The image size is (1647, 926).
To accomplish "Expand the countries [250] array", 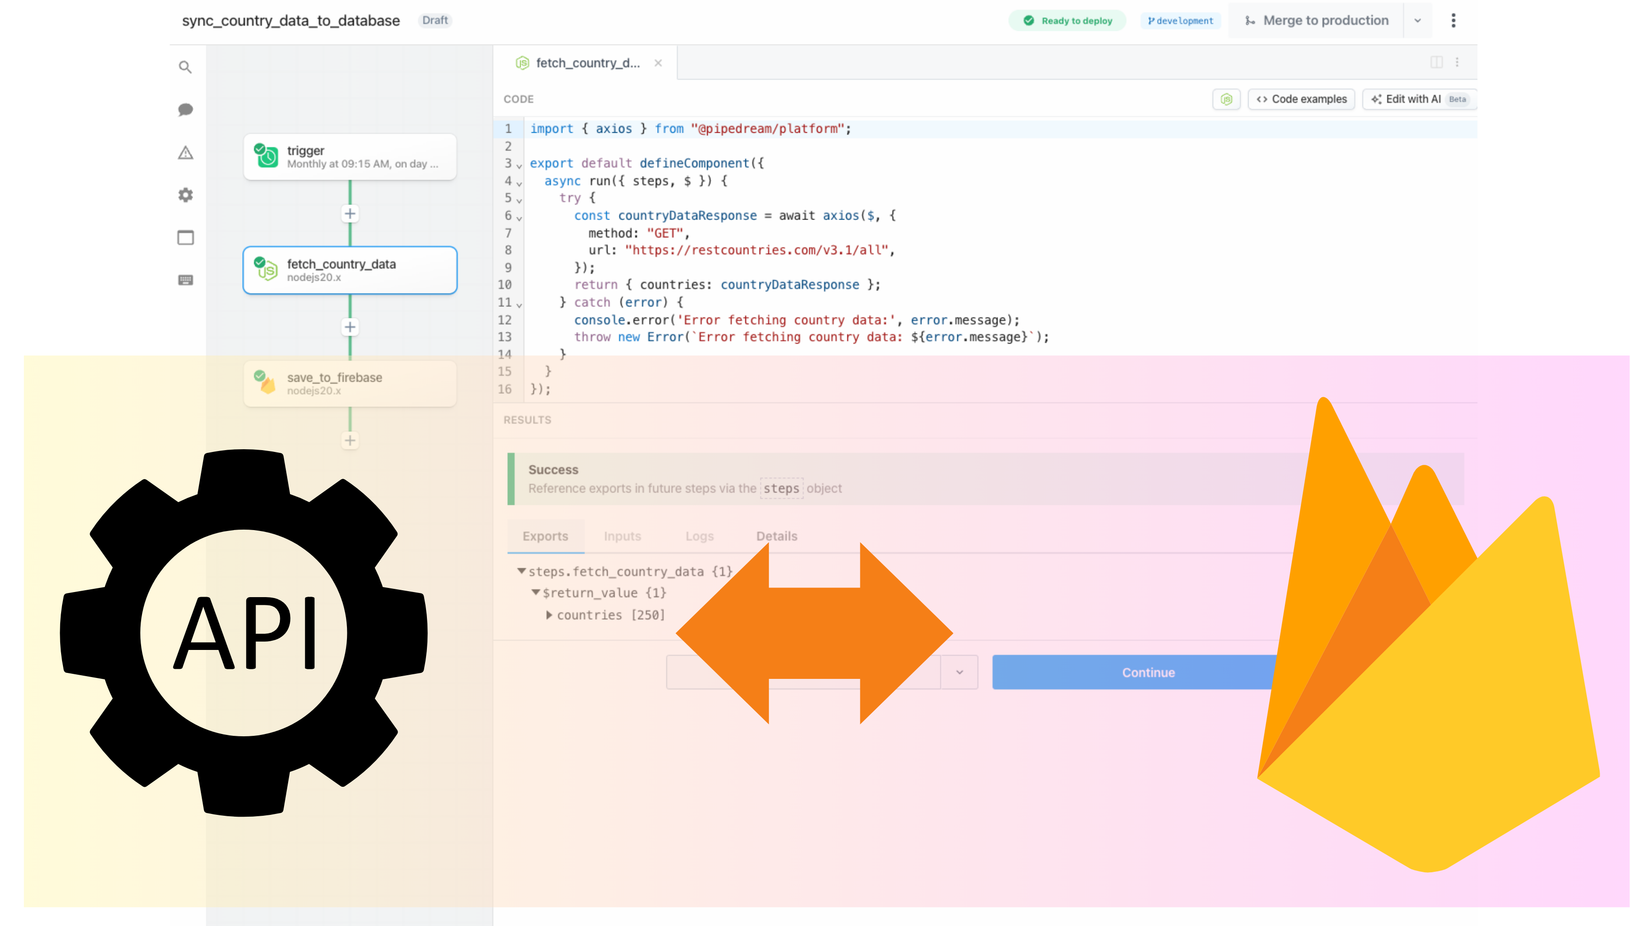I will 549,615.
